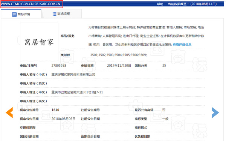Click the 否 shared-trademark value

tap(164, 110)
